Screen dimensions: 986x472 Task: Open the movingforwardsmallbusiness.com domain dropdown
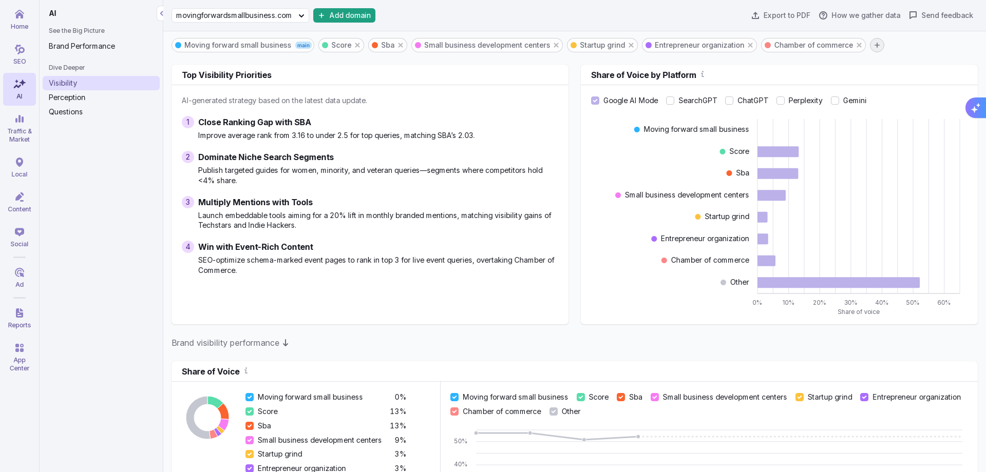[x=240, y=15]
